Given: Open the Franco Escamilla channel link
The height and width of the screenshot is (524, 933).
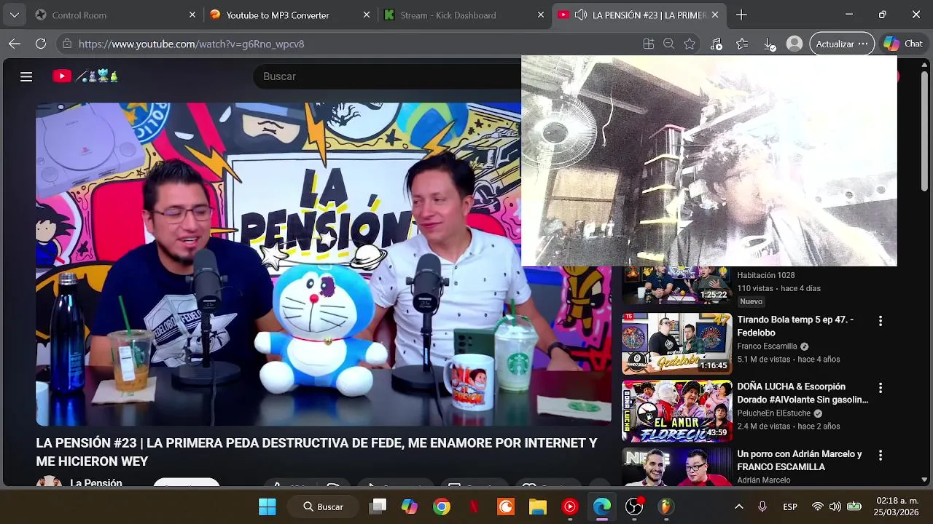Looking at the screenshot, I should coord(767,346).
